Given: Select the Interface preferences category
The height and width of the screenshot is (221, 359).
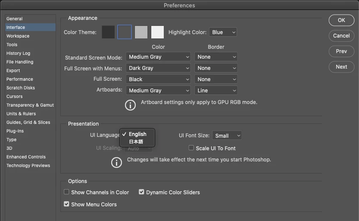Looking at the screenshot, I should click(30, 27).
